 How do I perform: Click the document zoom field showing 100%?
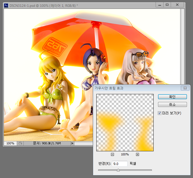coord(10,143)
